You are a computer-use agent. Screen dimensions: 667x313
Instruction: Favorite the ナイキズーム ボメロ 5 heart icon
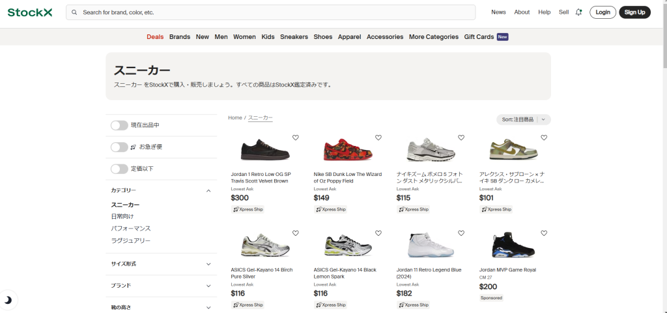click(461, 138)
